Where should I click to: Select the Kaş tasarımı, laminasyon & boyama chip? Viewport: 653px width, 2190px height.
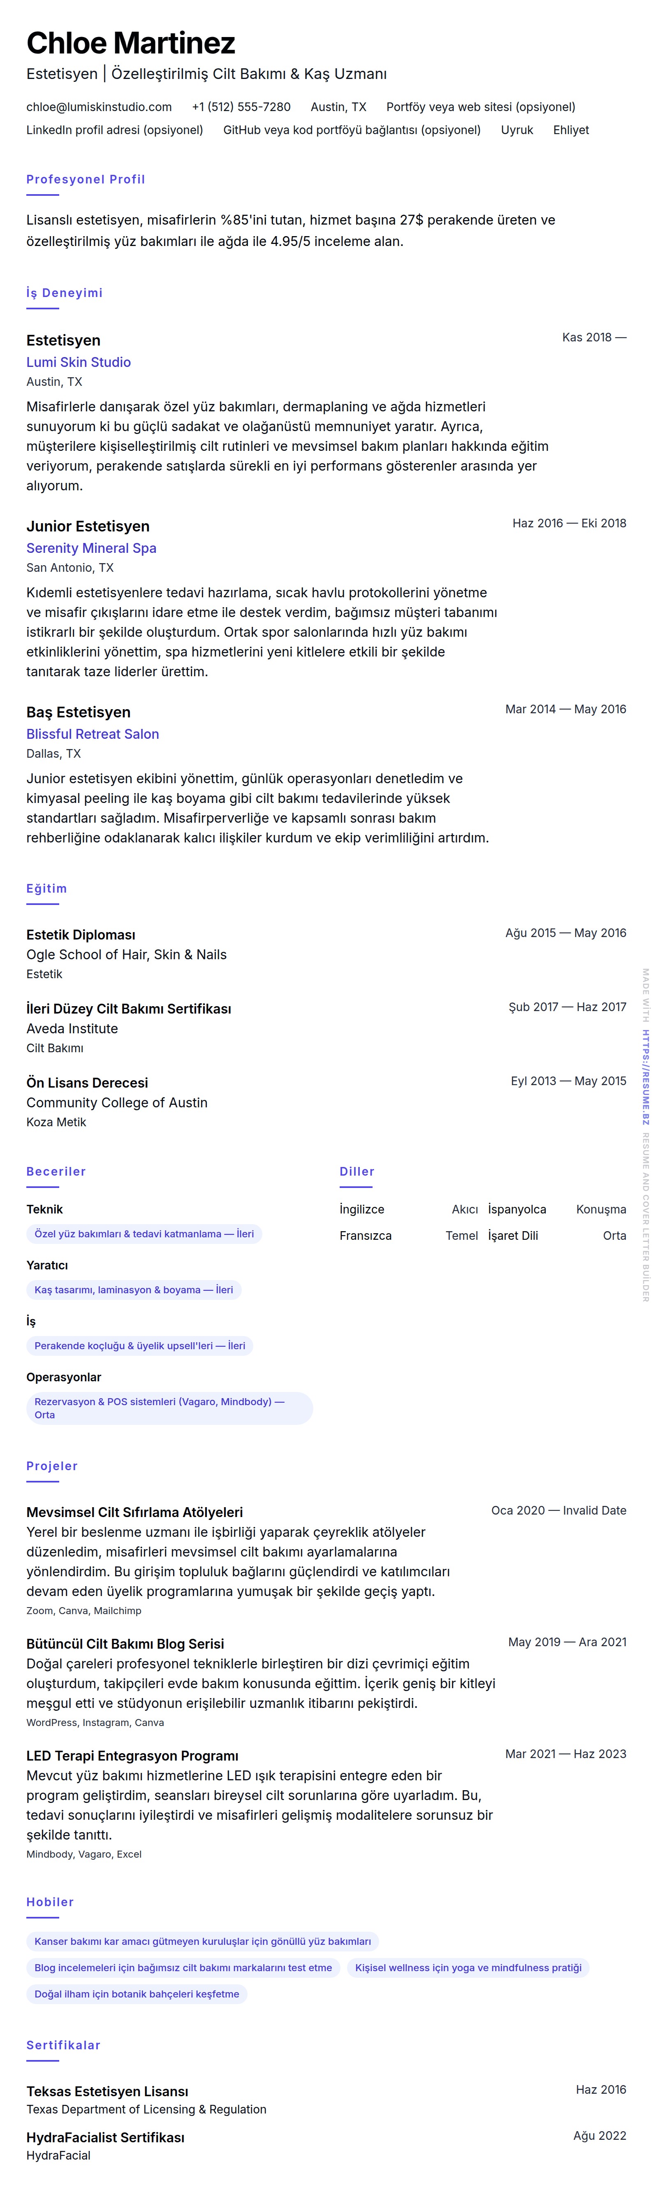tap(134, 1290)
